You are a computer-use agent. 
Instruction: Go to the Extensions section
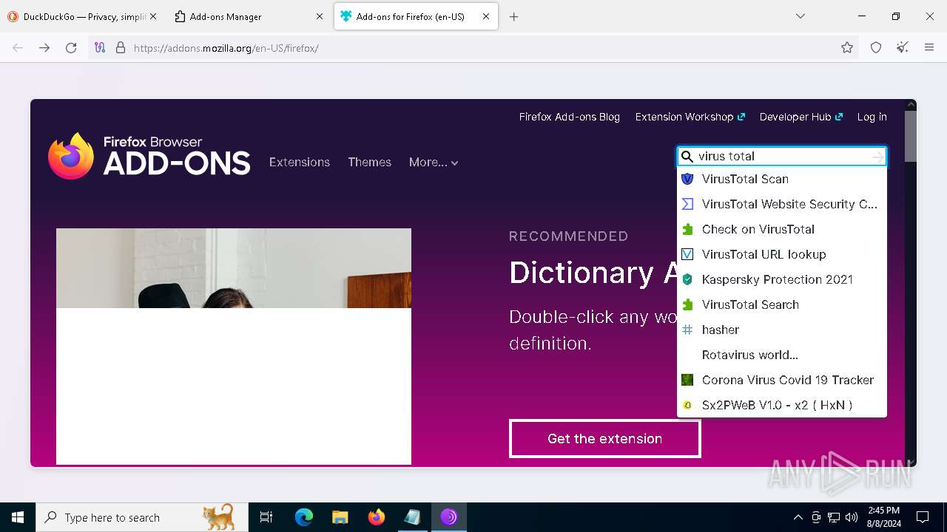pyautogui.click(x=300, y=162)
